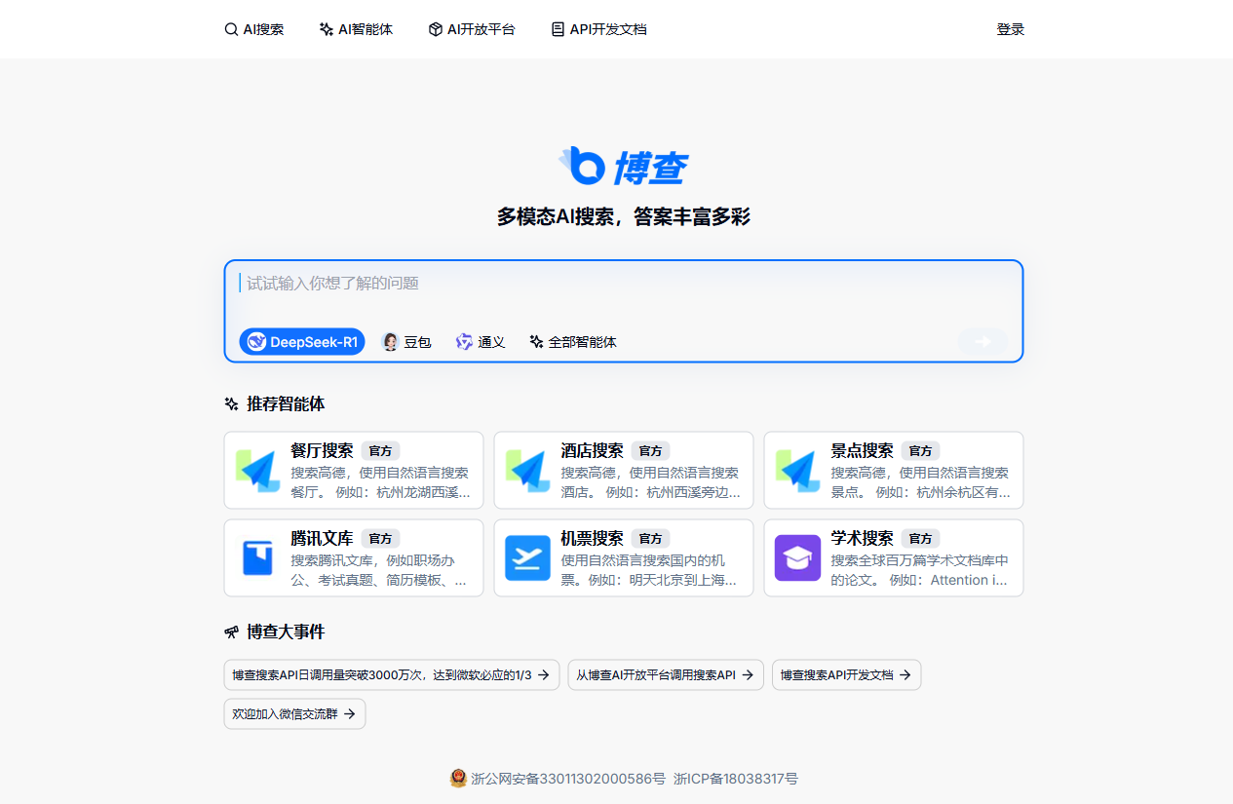This screenshot has width=1233, height=804.
Task: Click the 酒店搜索 paper plane icon
Action: click(528, 471)
